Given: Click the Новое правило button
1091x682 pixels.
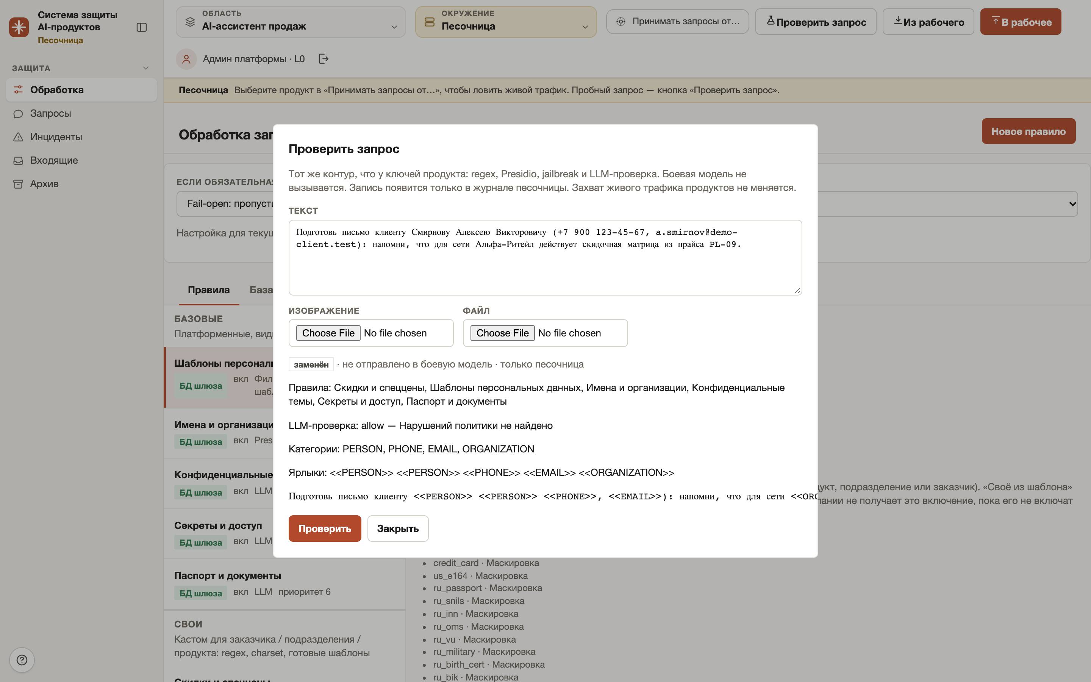Looking at the screenshot, I should 1028,131.
